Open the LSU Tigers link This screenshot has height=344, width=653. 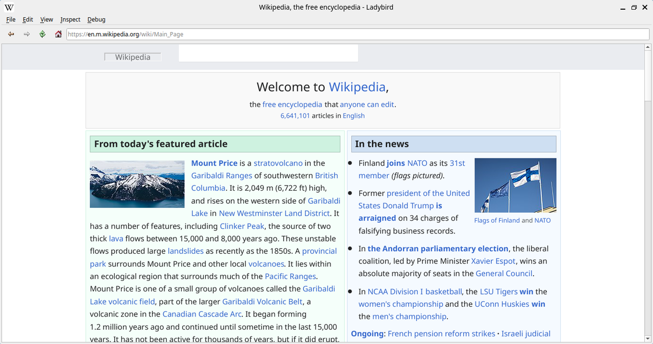(499, 292)
